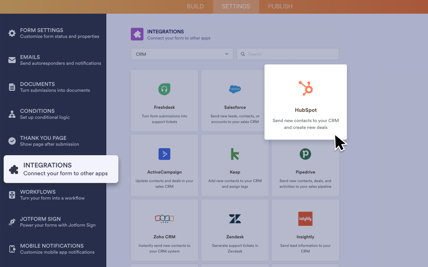The width and height of the screenshot is (428, 267).
Task: Select the Freshdesk headset icon
Action: pos(164,89)
